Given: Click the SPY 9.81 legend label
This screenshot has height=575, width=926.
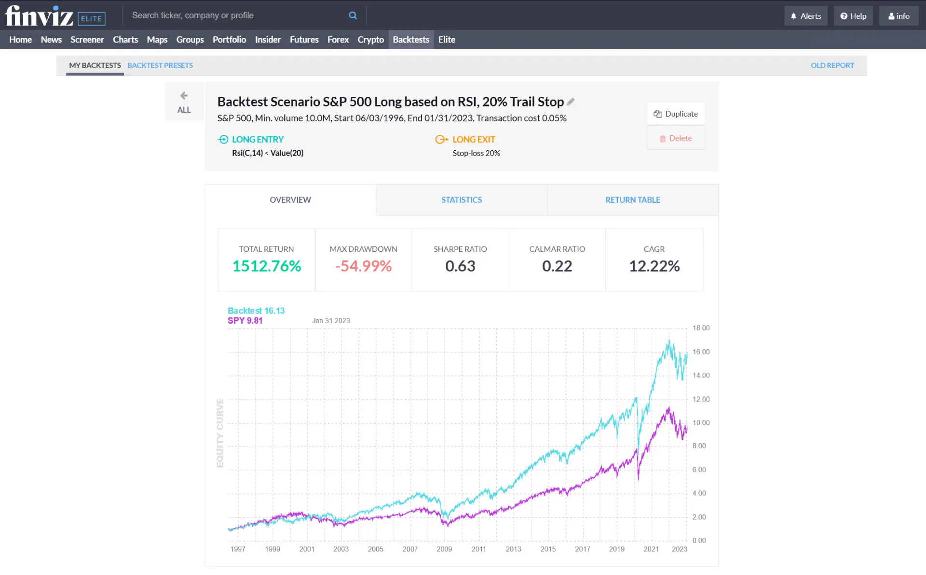Looking at the screenshot, I should [x=245, y=320].
